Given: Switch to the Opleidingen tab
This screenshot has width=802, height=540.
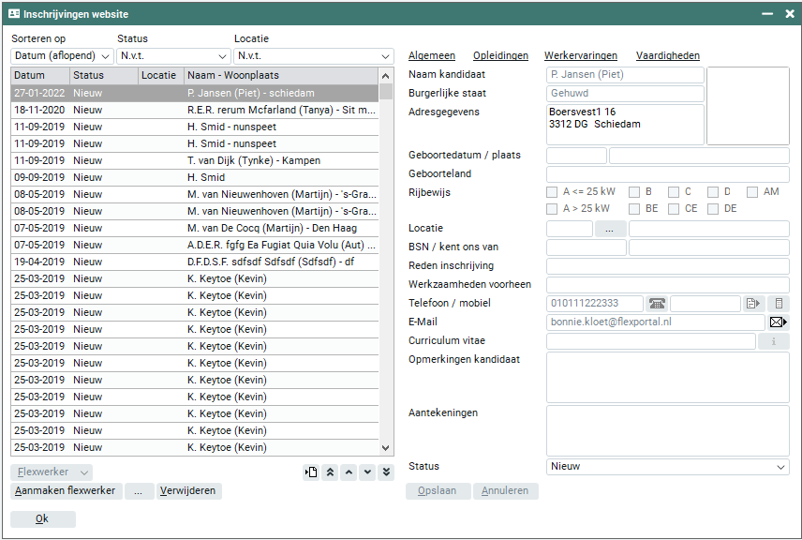Looking at the screenshot, I should (x=500, y=56).
